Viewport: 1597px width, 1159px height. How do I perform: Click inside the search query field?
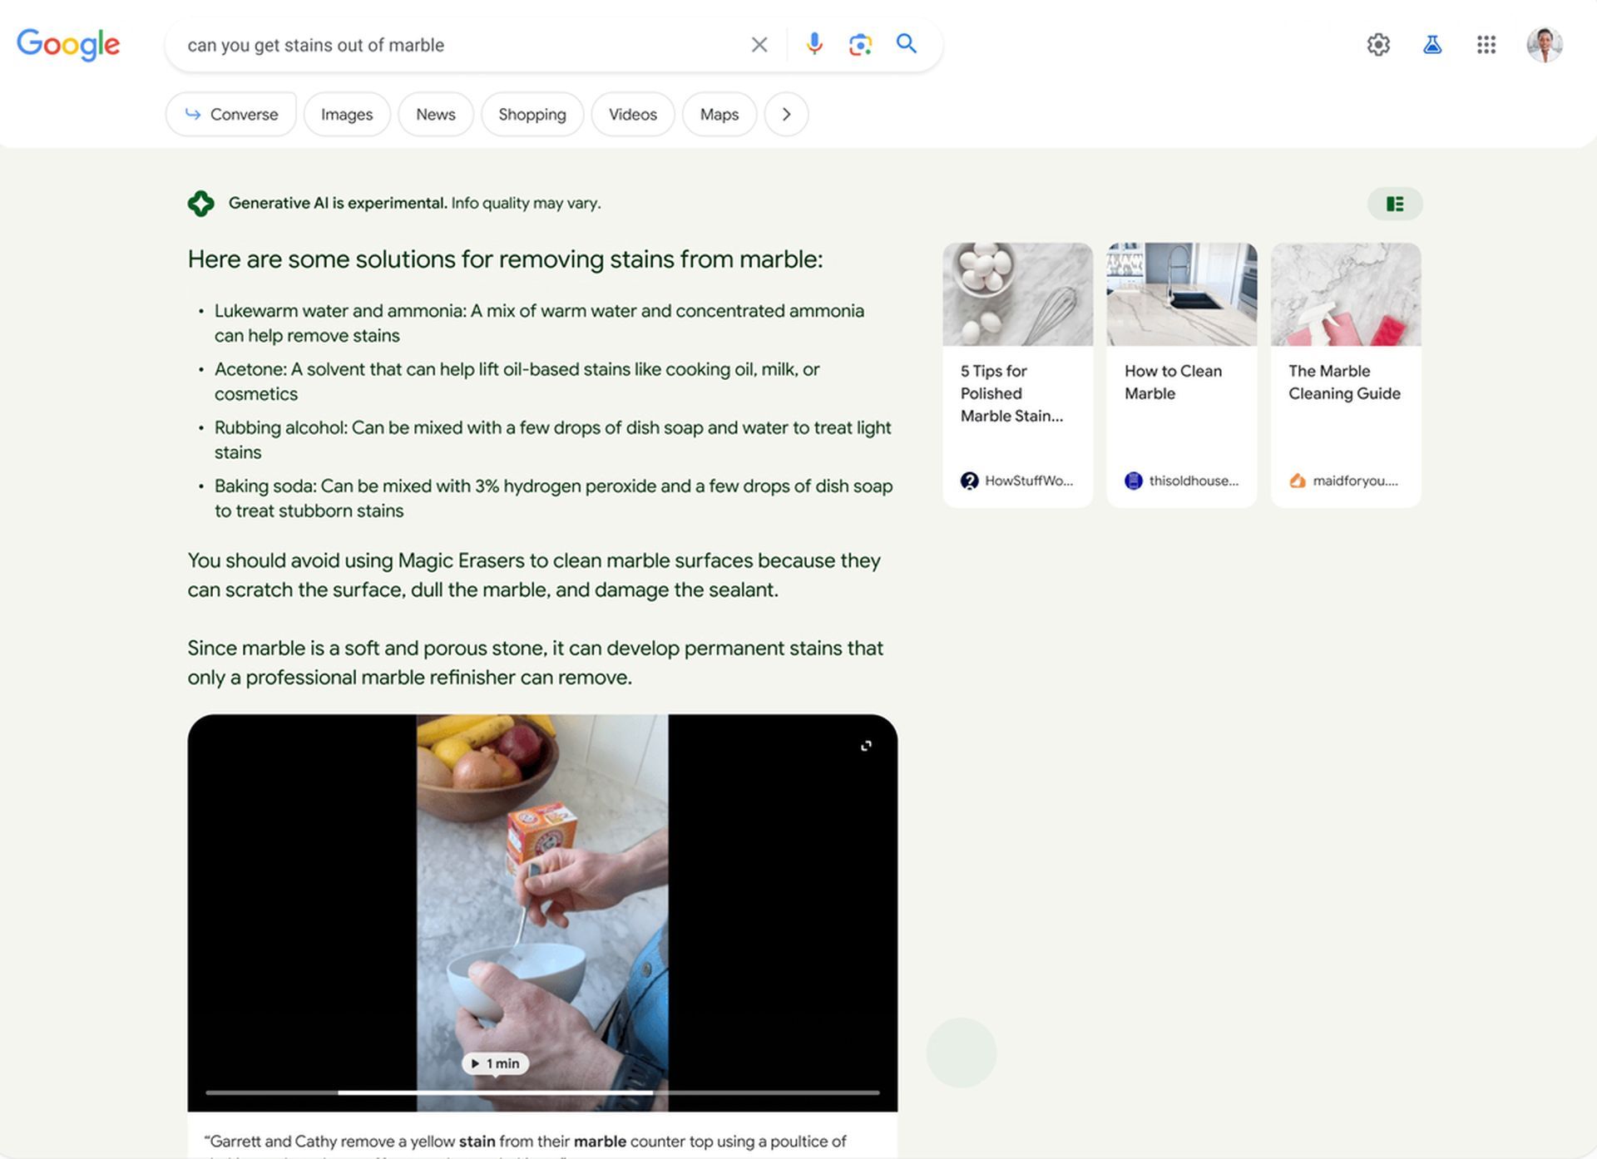(x=457, y=45)
